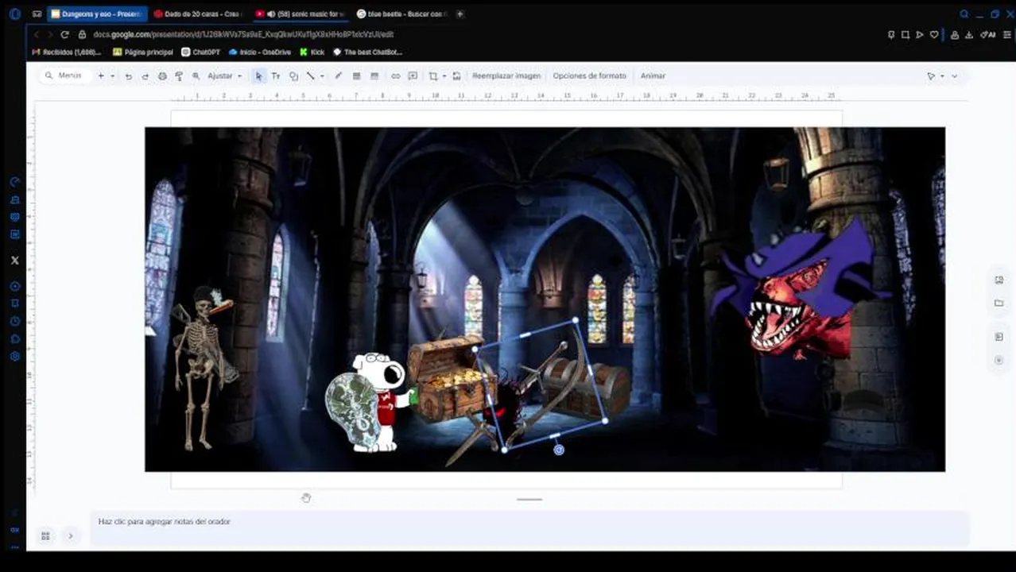
Task: Click the Animar button
Action: 653,76
